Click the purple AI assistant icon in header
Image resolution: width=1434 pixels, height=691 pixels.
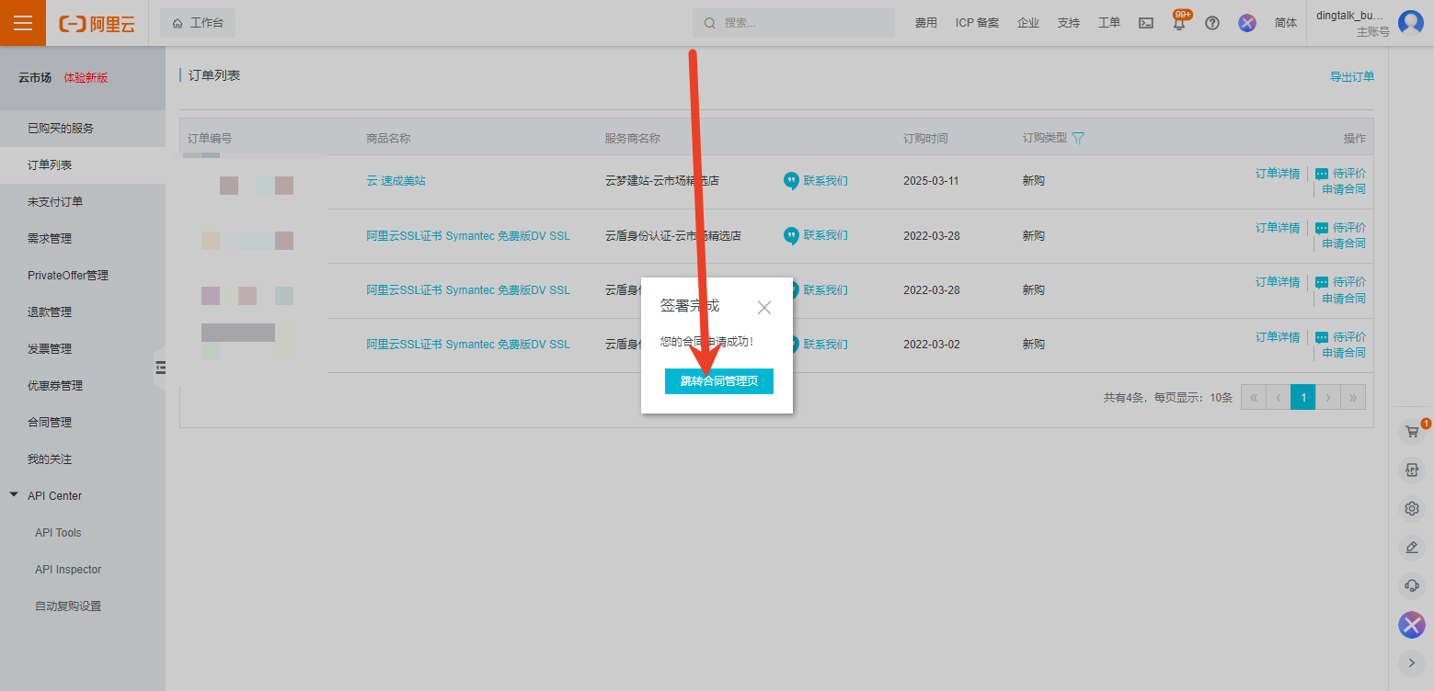coord(1247,23)
